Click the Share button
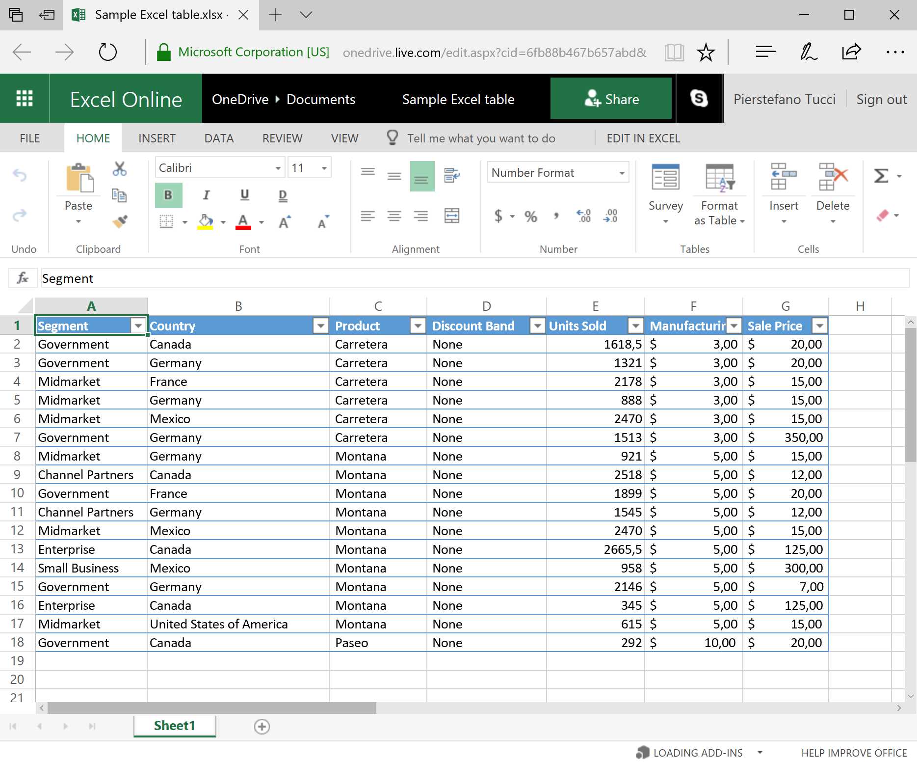Screen dimensions: 917x763 [x=611, y=99]
